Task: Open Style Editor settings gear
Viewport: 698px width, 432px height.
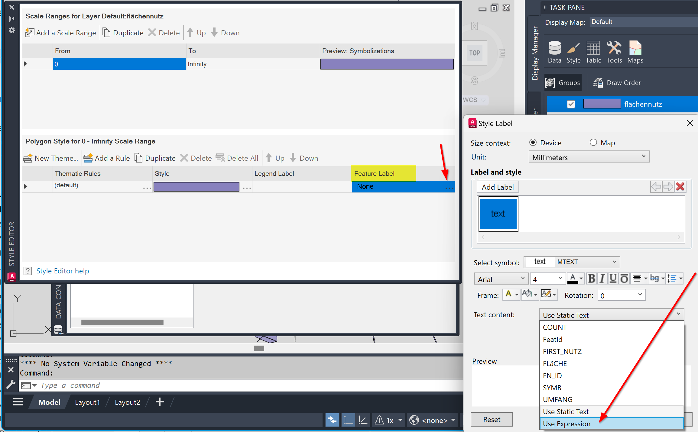Action: 12,30
